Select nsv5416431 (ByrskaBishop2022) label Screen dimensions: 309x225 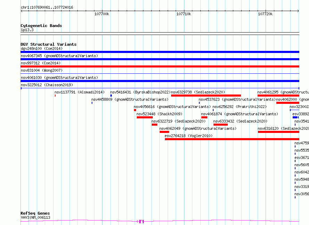click(140, 92)
